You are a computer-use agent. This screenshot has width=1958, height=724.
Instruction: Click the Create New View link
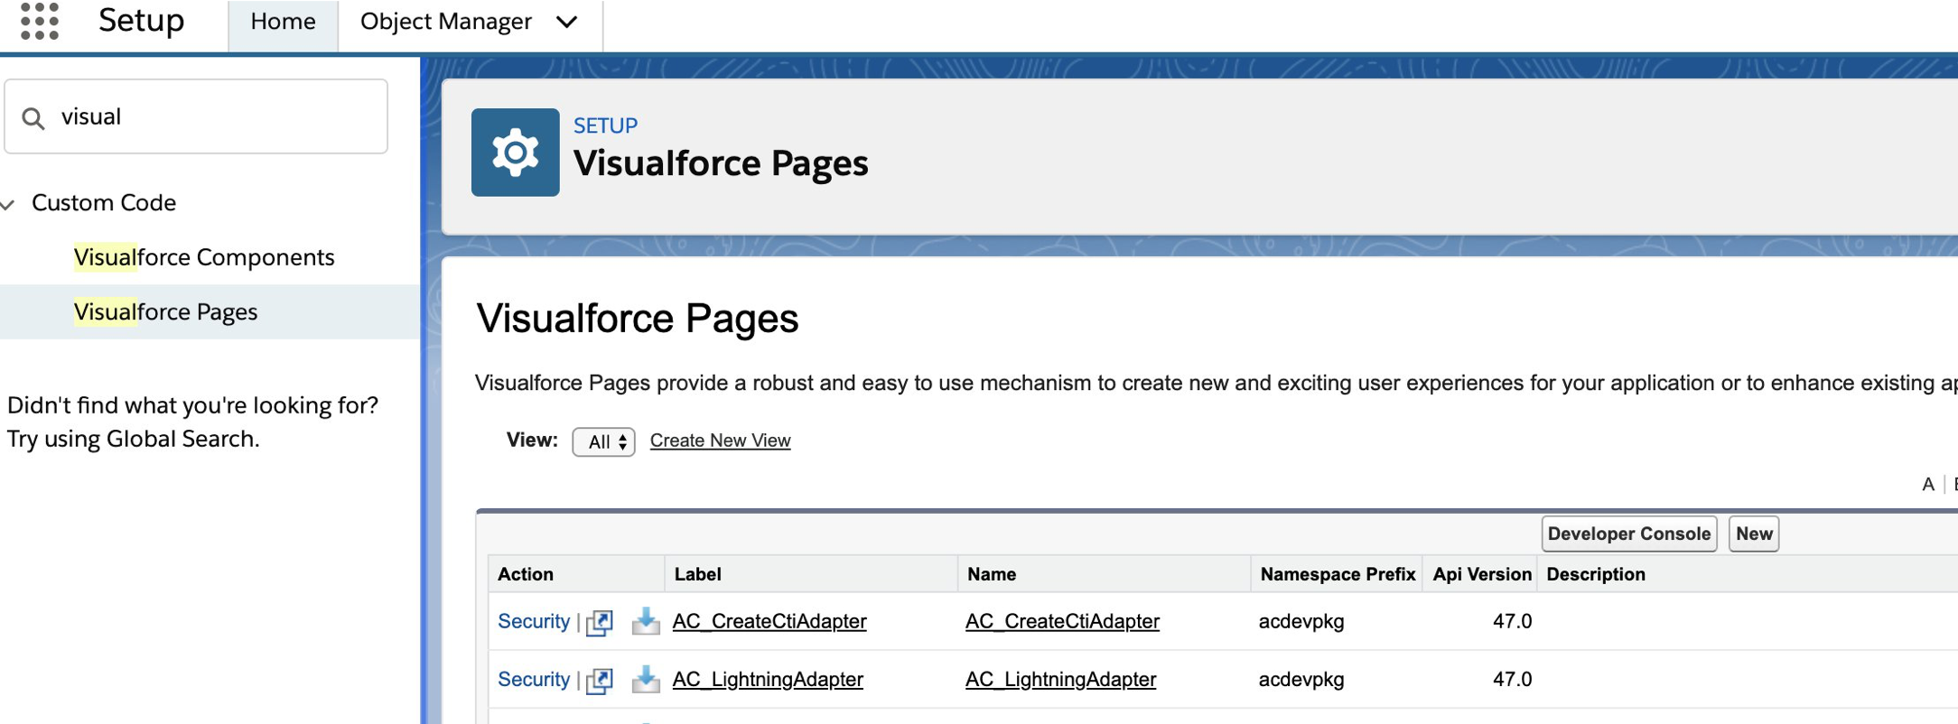[720, 441]
